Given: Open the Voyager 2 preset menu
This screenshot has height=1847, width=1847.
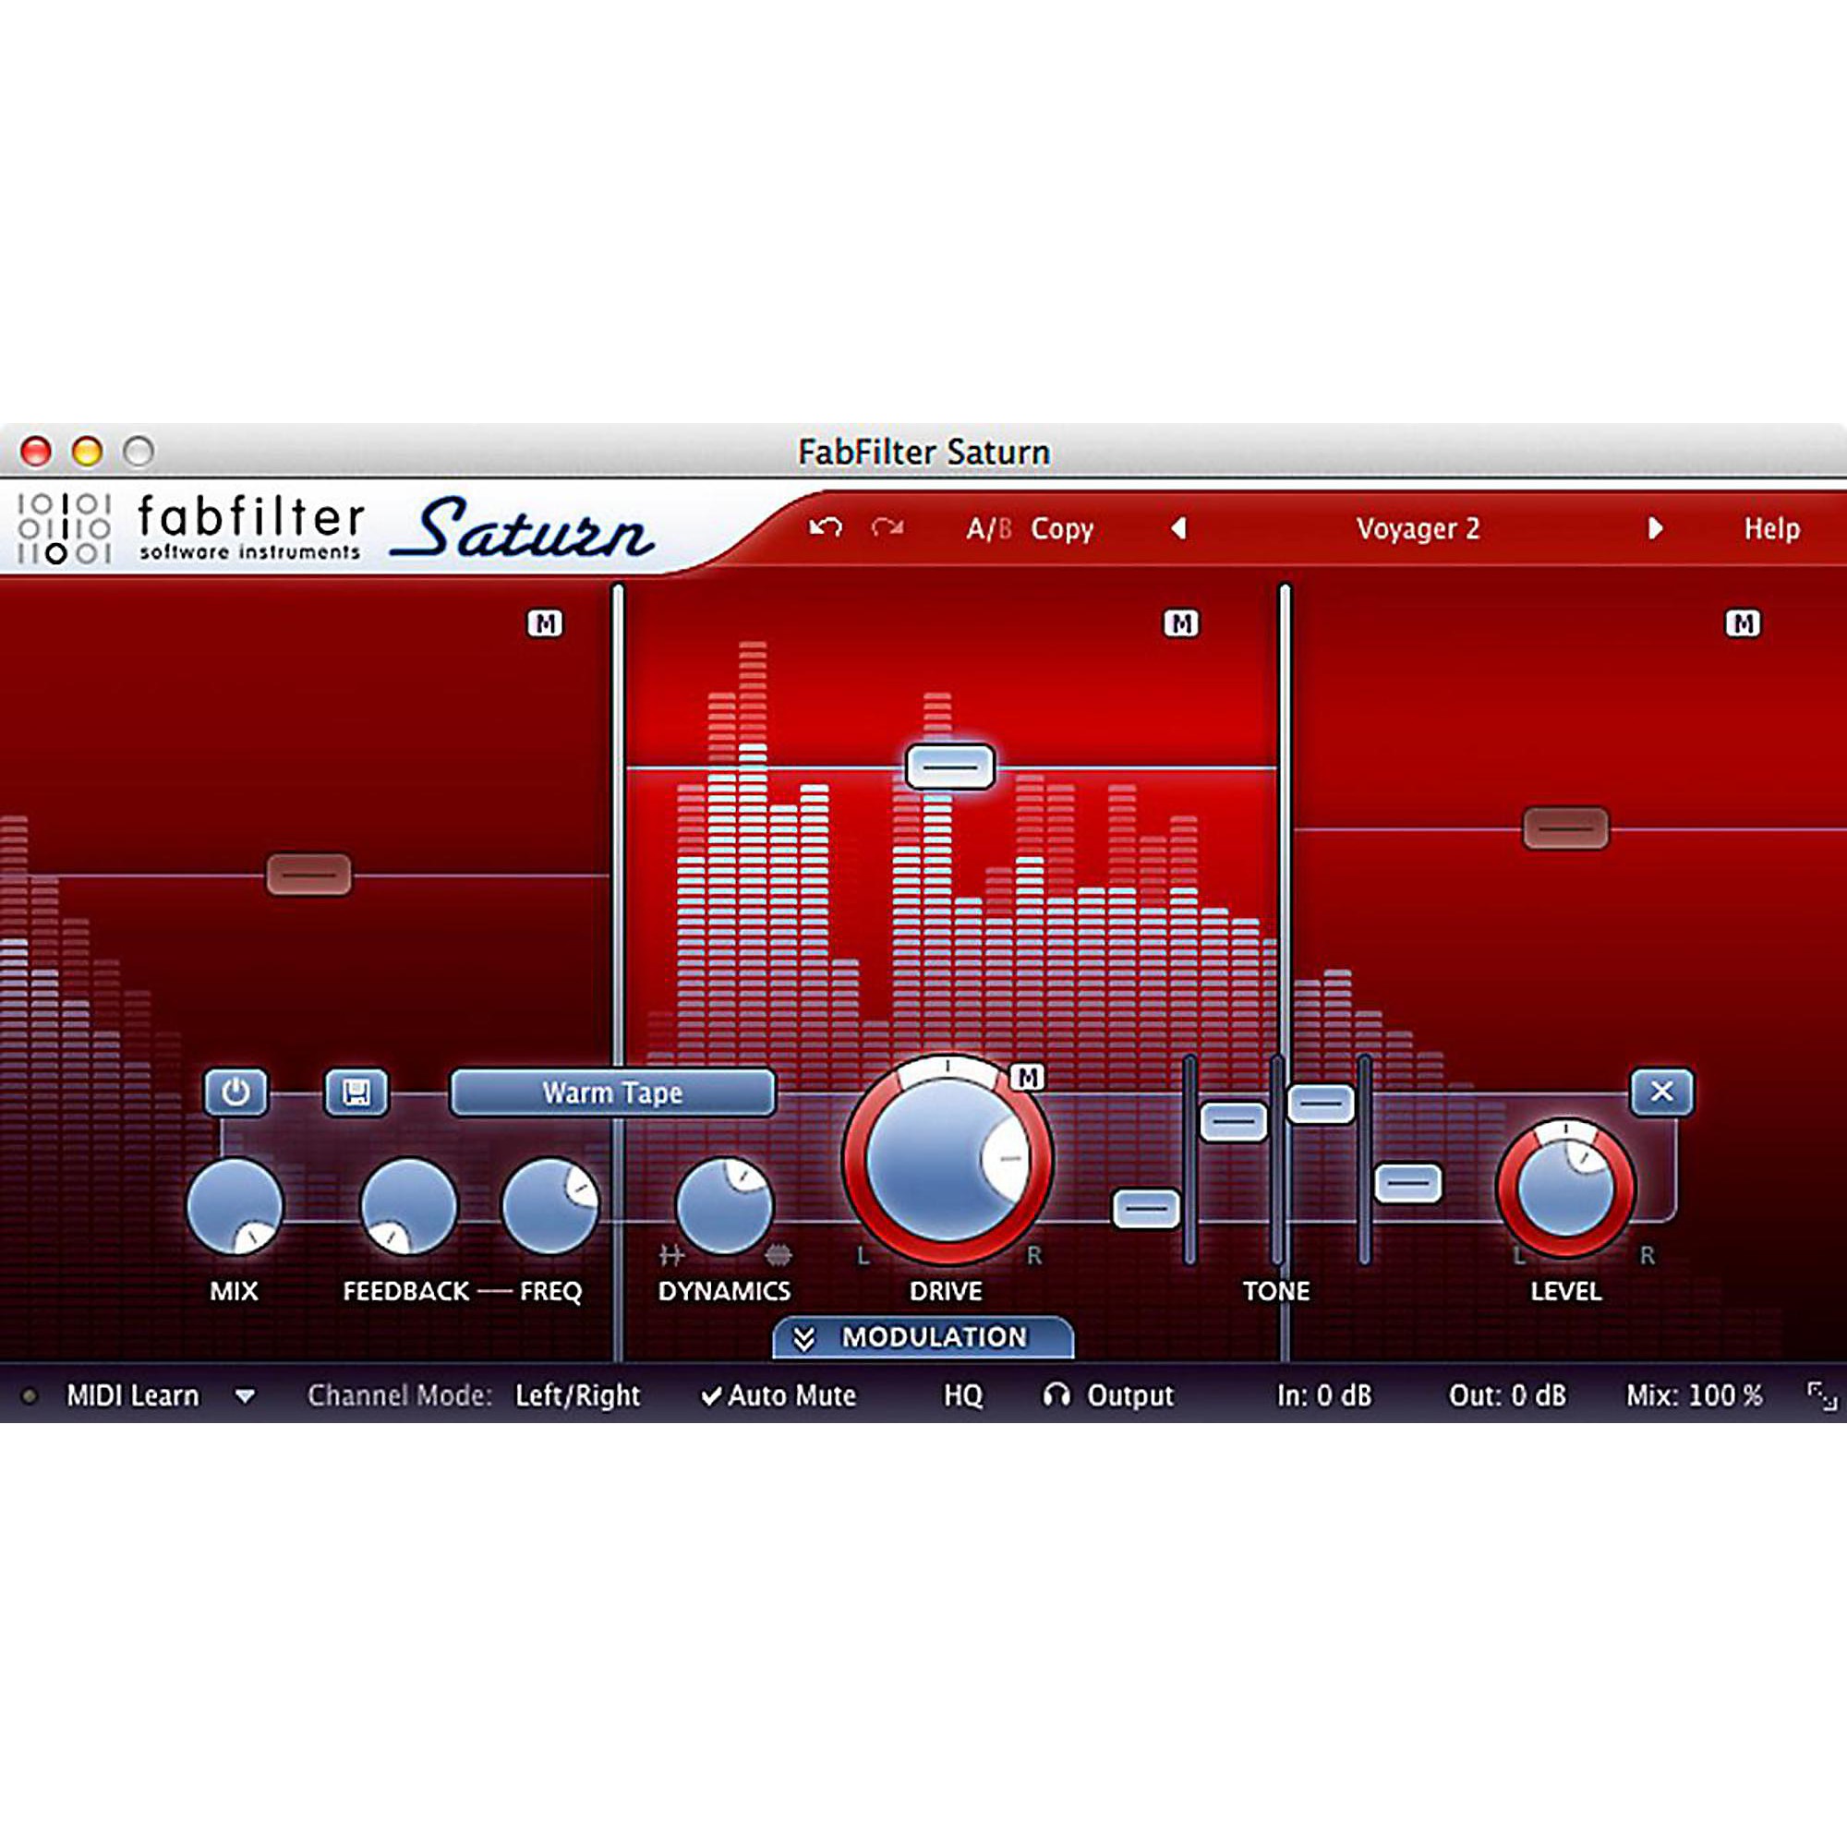Looking at the screenshot, I should click(1417, 528).
